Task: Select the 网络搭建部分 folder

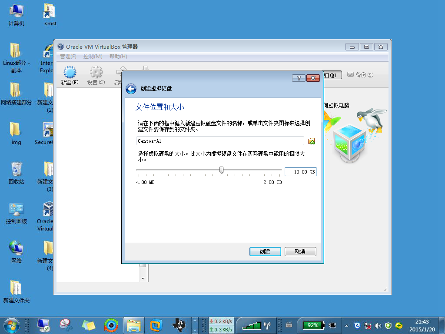Action: [x=16, y=94]
